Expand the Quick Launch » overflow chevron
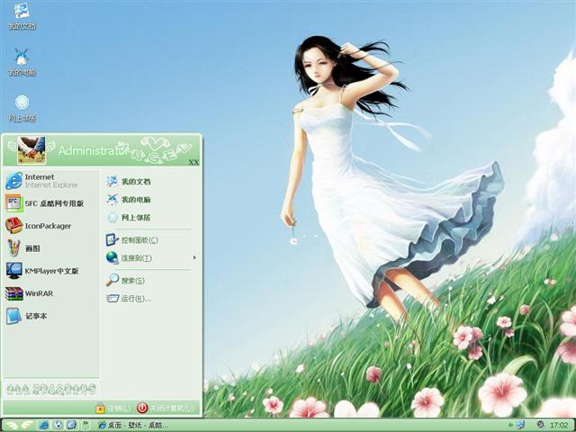 pos(85,424)
